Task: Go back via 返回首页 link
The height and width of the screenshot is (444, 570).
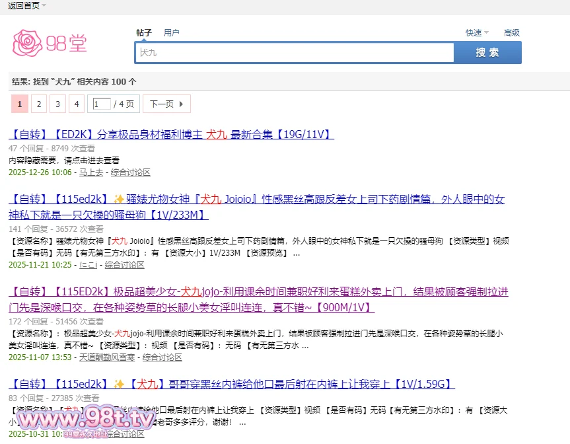Action: pyautogui.click(x=23, y=6)
